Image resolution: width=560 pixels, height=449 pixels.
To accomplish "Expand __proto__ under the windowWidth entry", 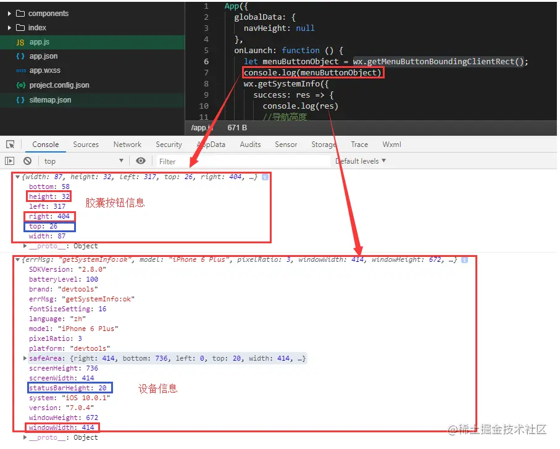I will 25,437.
